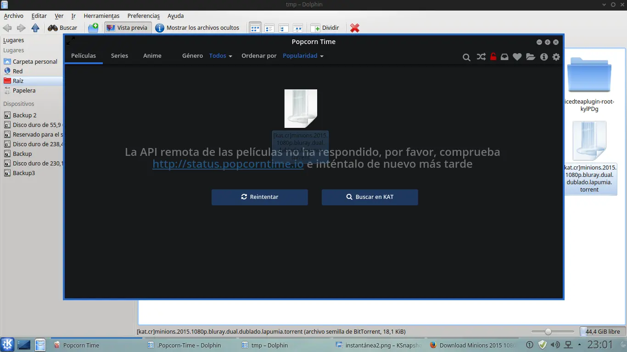Image resolution: width=627 pixels, height=352 pixels.
Task: Open Dolphin's Ir menu
Action: click(x=73, y=16)
